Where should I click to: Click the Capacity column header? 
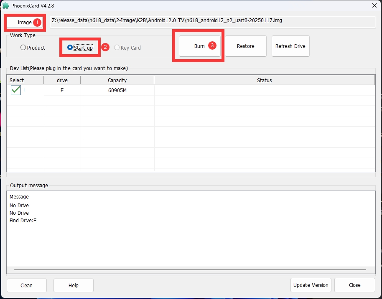(x=117, y=80)
